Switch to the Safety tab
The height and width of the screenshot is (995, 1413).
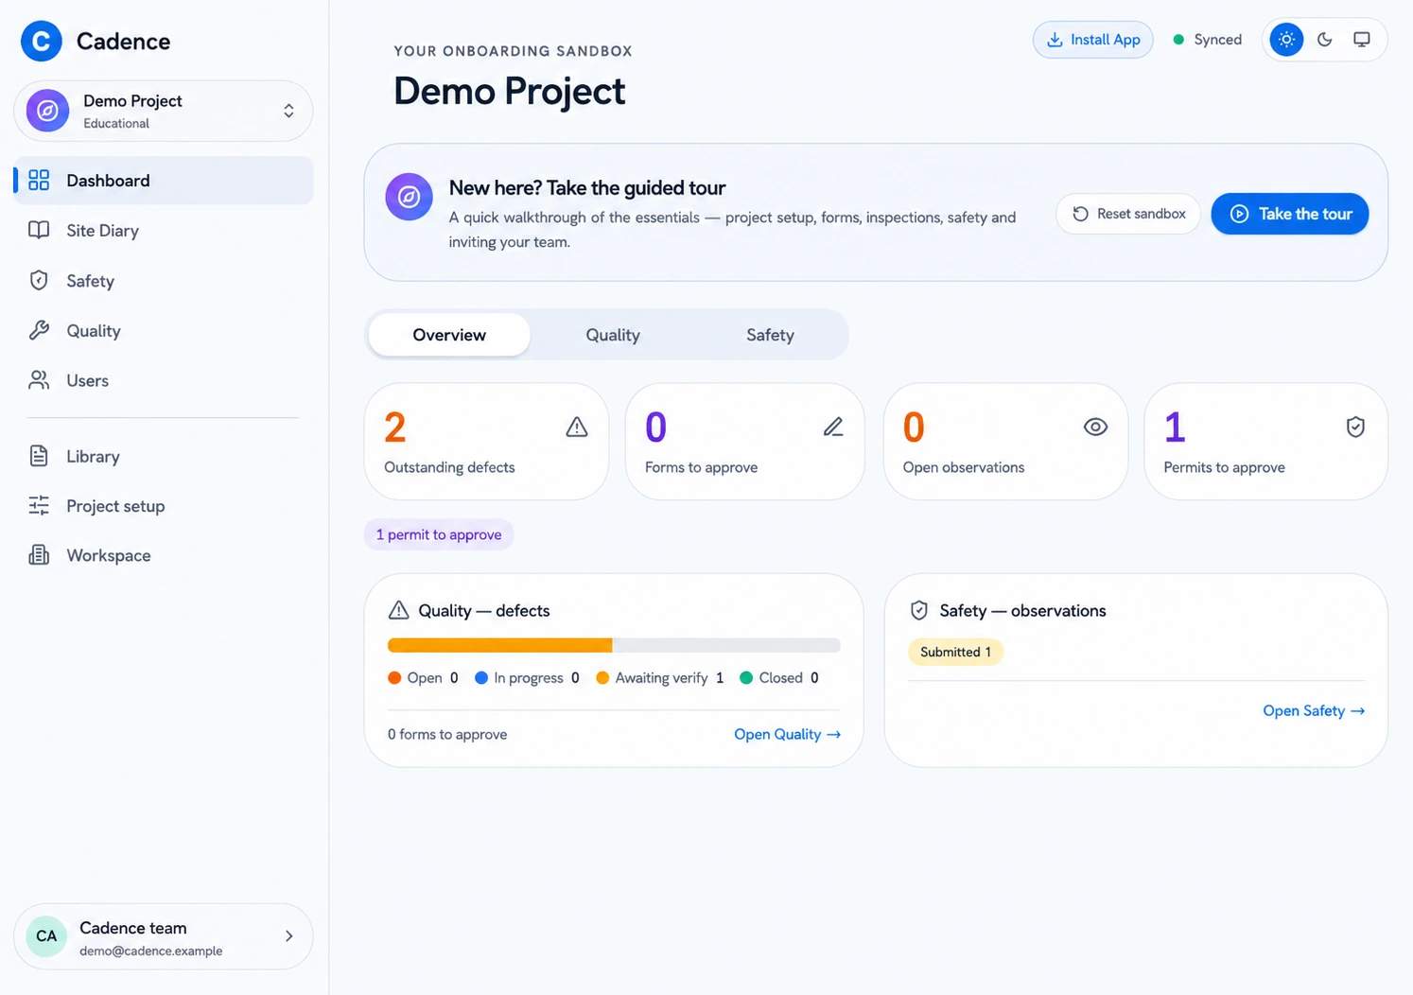tap(770, 335)
